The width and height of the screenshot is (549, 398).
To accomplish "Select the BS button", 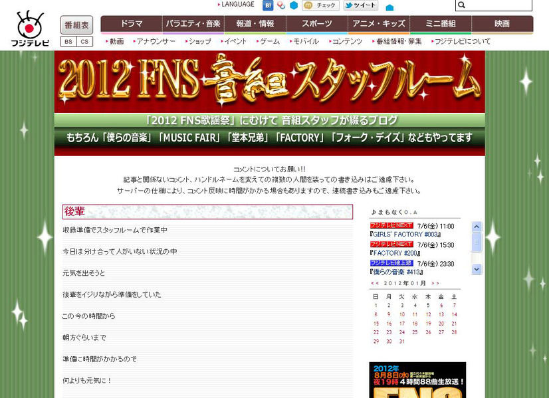I will 68,42.
